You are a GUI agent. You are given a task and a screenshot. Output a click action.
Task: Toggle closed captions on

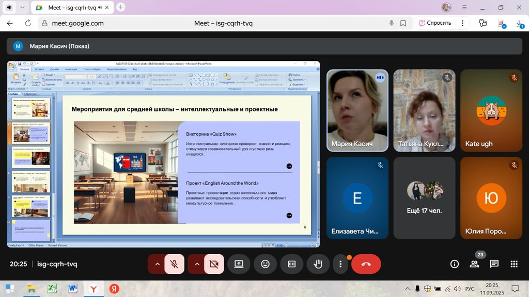click(x=292, y=264)
